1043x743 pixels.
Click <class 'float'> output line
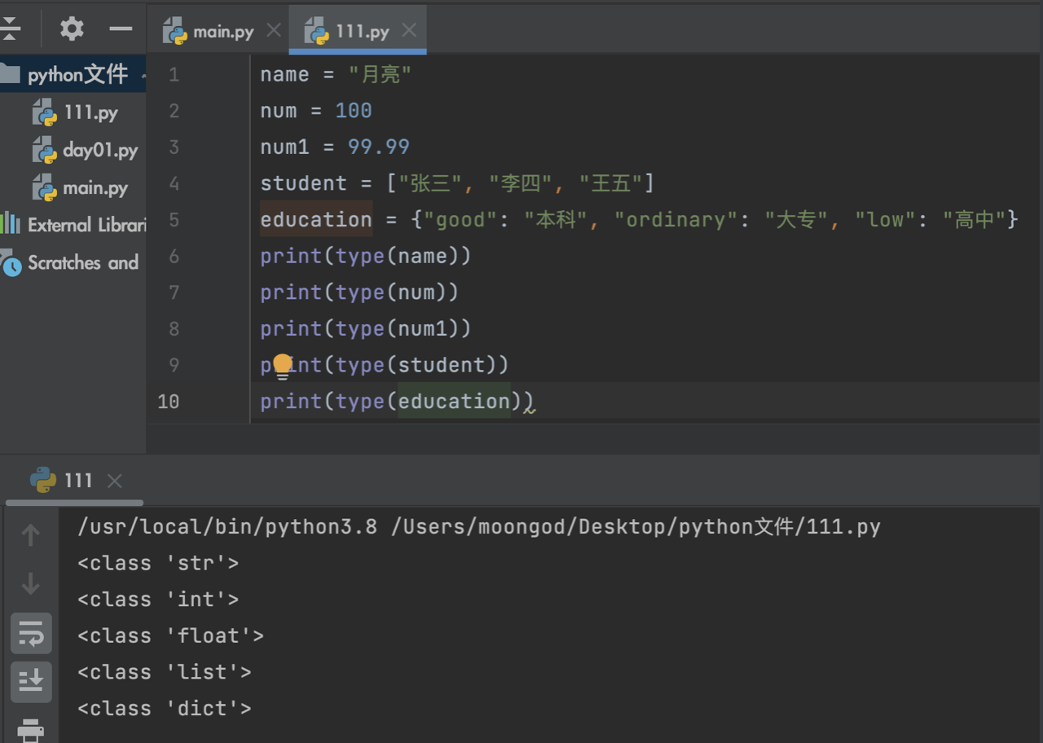click(x=170, y=636)
